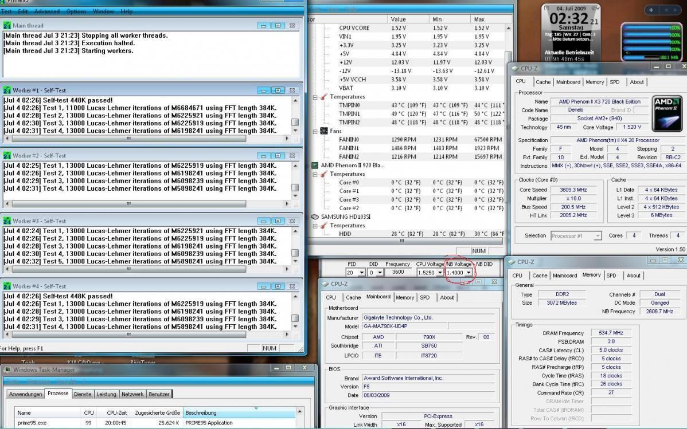Click the +12V voltage row
This screenshot has height=429, width=687.
(408, 62)
